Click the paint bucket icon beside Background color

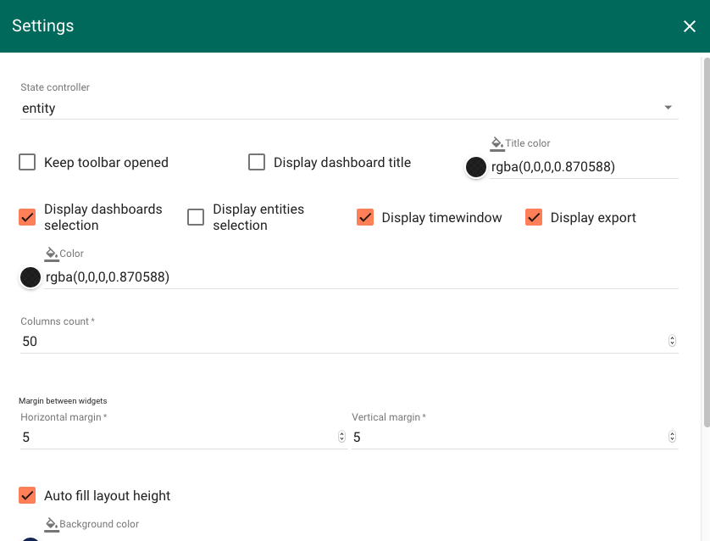[52, 524]
